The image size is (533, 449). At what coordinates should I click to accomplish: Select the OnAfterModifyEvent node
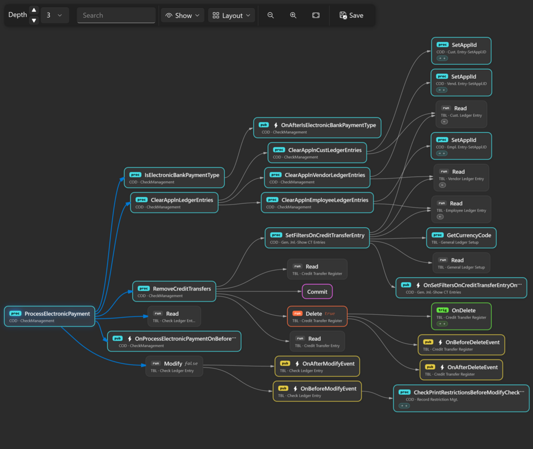[317, 366]
